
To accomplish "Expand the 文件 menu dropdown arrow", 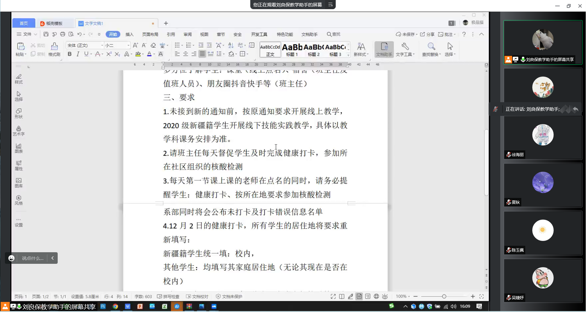I will [x=35, y=34].
